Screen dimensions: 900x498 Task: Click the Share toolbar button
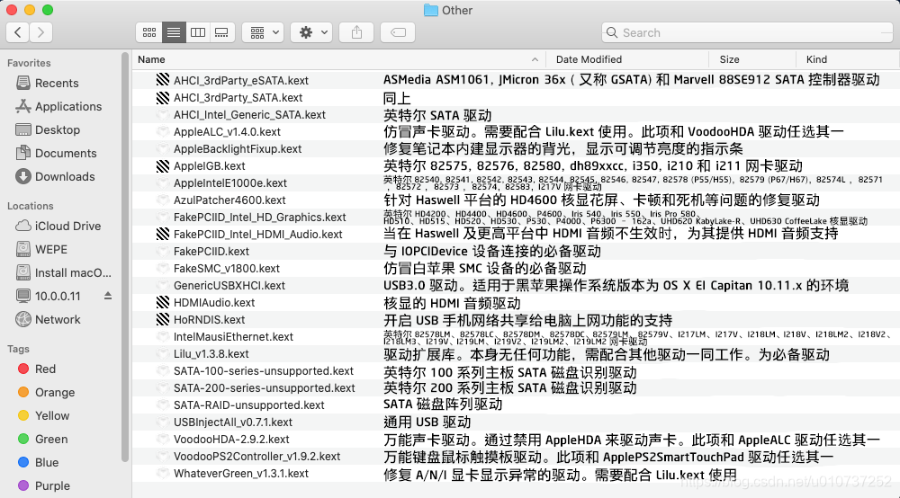pyautogui.click(x=356, y=32)
